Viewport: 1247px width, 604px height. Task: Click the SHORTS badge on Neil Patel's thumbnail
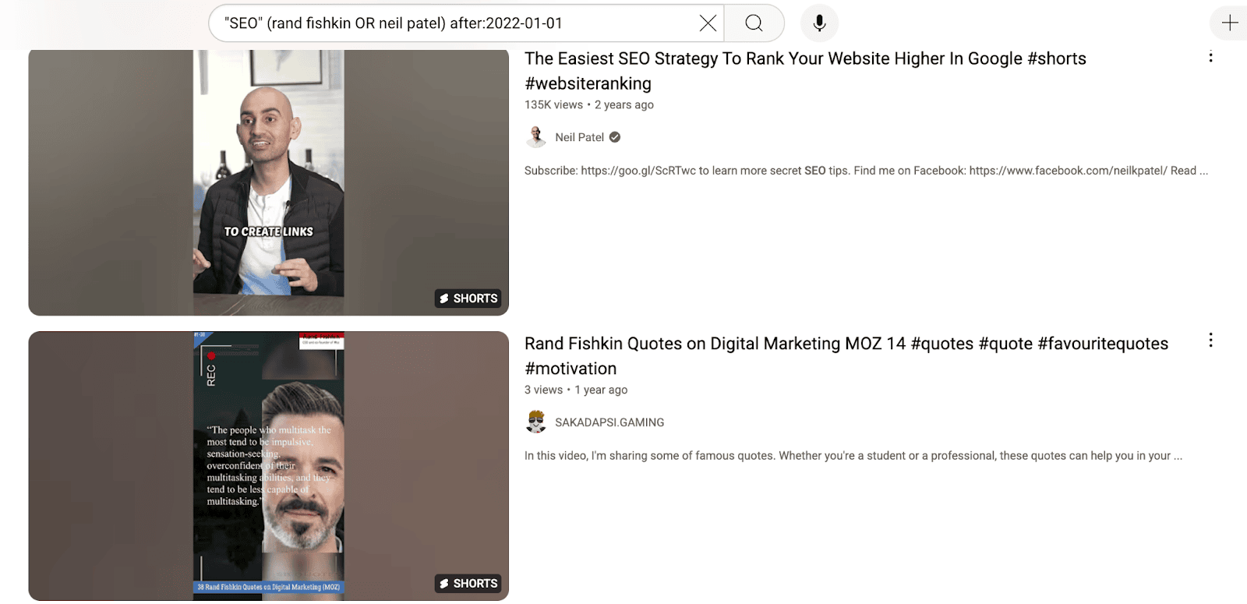point(468,298)
